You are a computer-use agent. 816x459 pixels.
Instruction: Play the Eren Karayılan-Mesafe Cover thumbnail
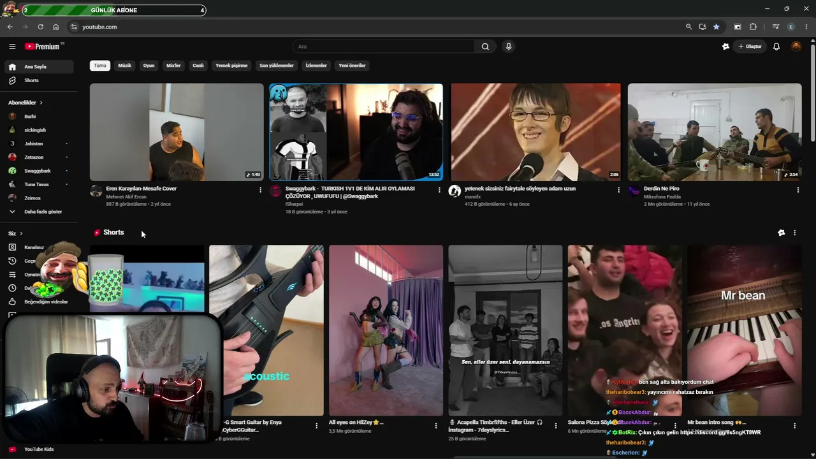coord(177,132)
